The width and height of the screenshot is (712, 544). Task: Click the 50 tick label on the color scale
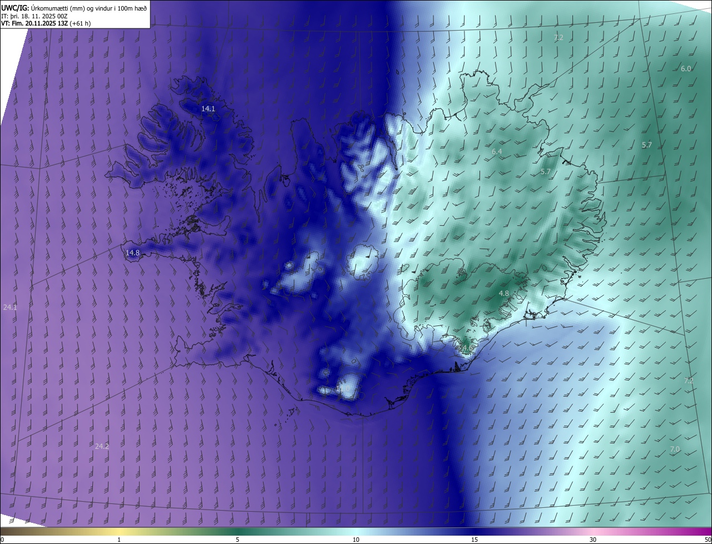(708, 540)
